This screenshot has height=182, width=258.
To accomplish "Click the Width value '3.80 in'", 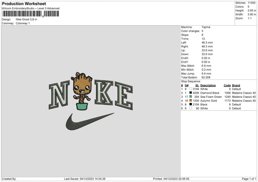I will 252,15.
